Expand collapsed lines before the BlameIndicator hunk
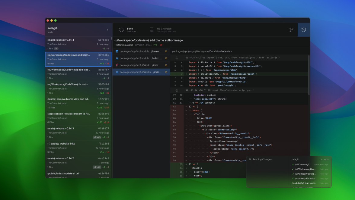This screenshot has width=355, height=200. click(177, 90)
